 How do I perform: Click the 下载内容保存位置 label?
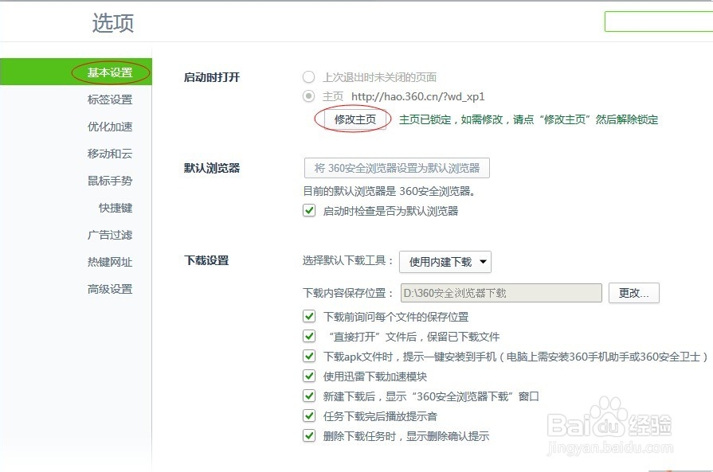[348, 293]
